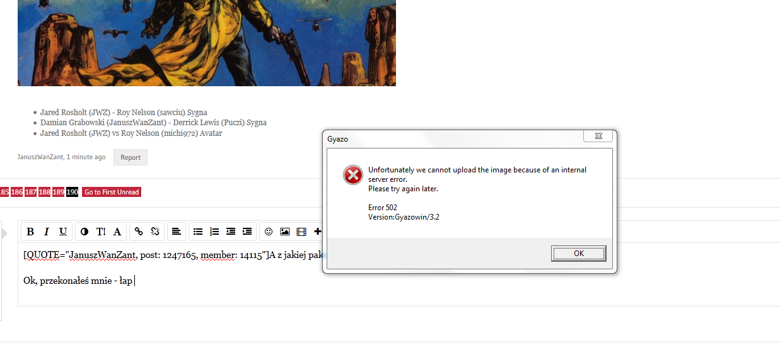Click the red error icon in dialog
The image size is (780, 353).
coord(353,175)
